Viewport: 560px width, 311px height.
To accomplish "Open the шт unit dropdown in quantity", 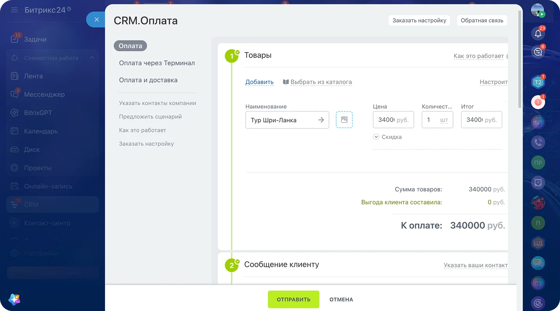I will (x=444, y=120).
